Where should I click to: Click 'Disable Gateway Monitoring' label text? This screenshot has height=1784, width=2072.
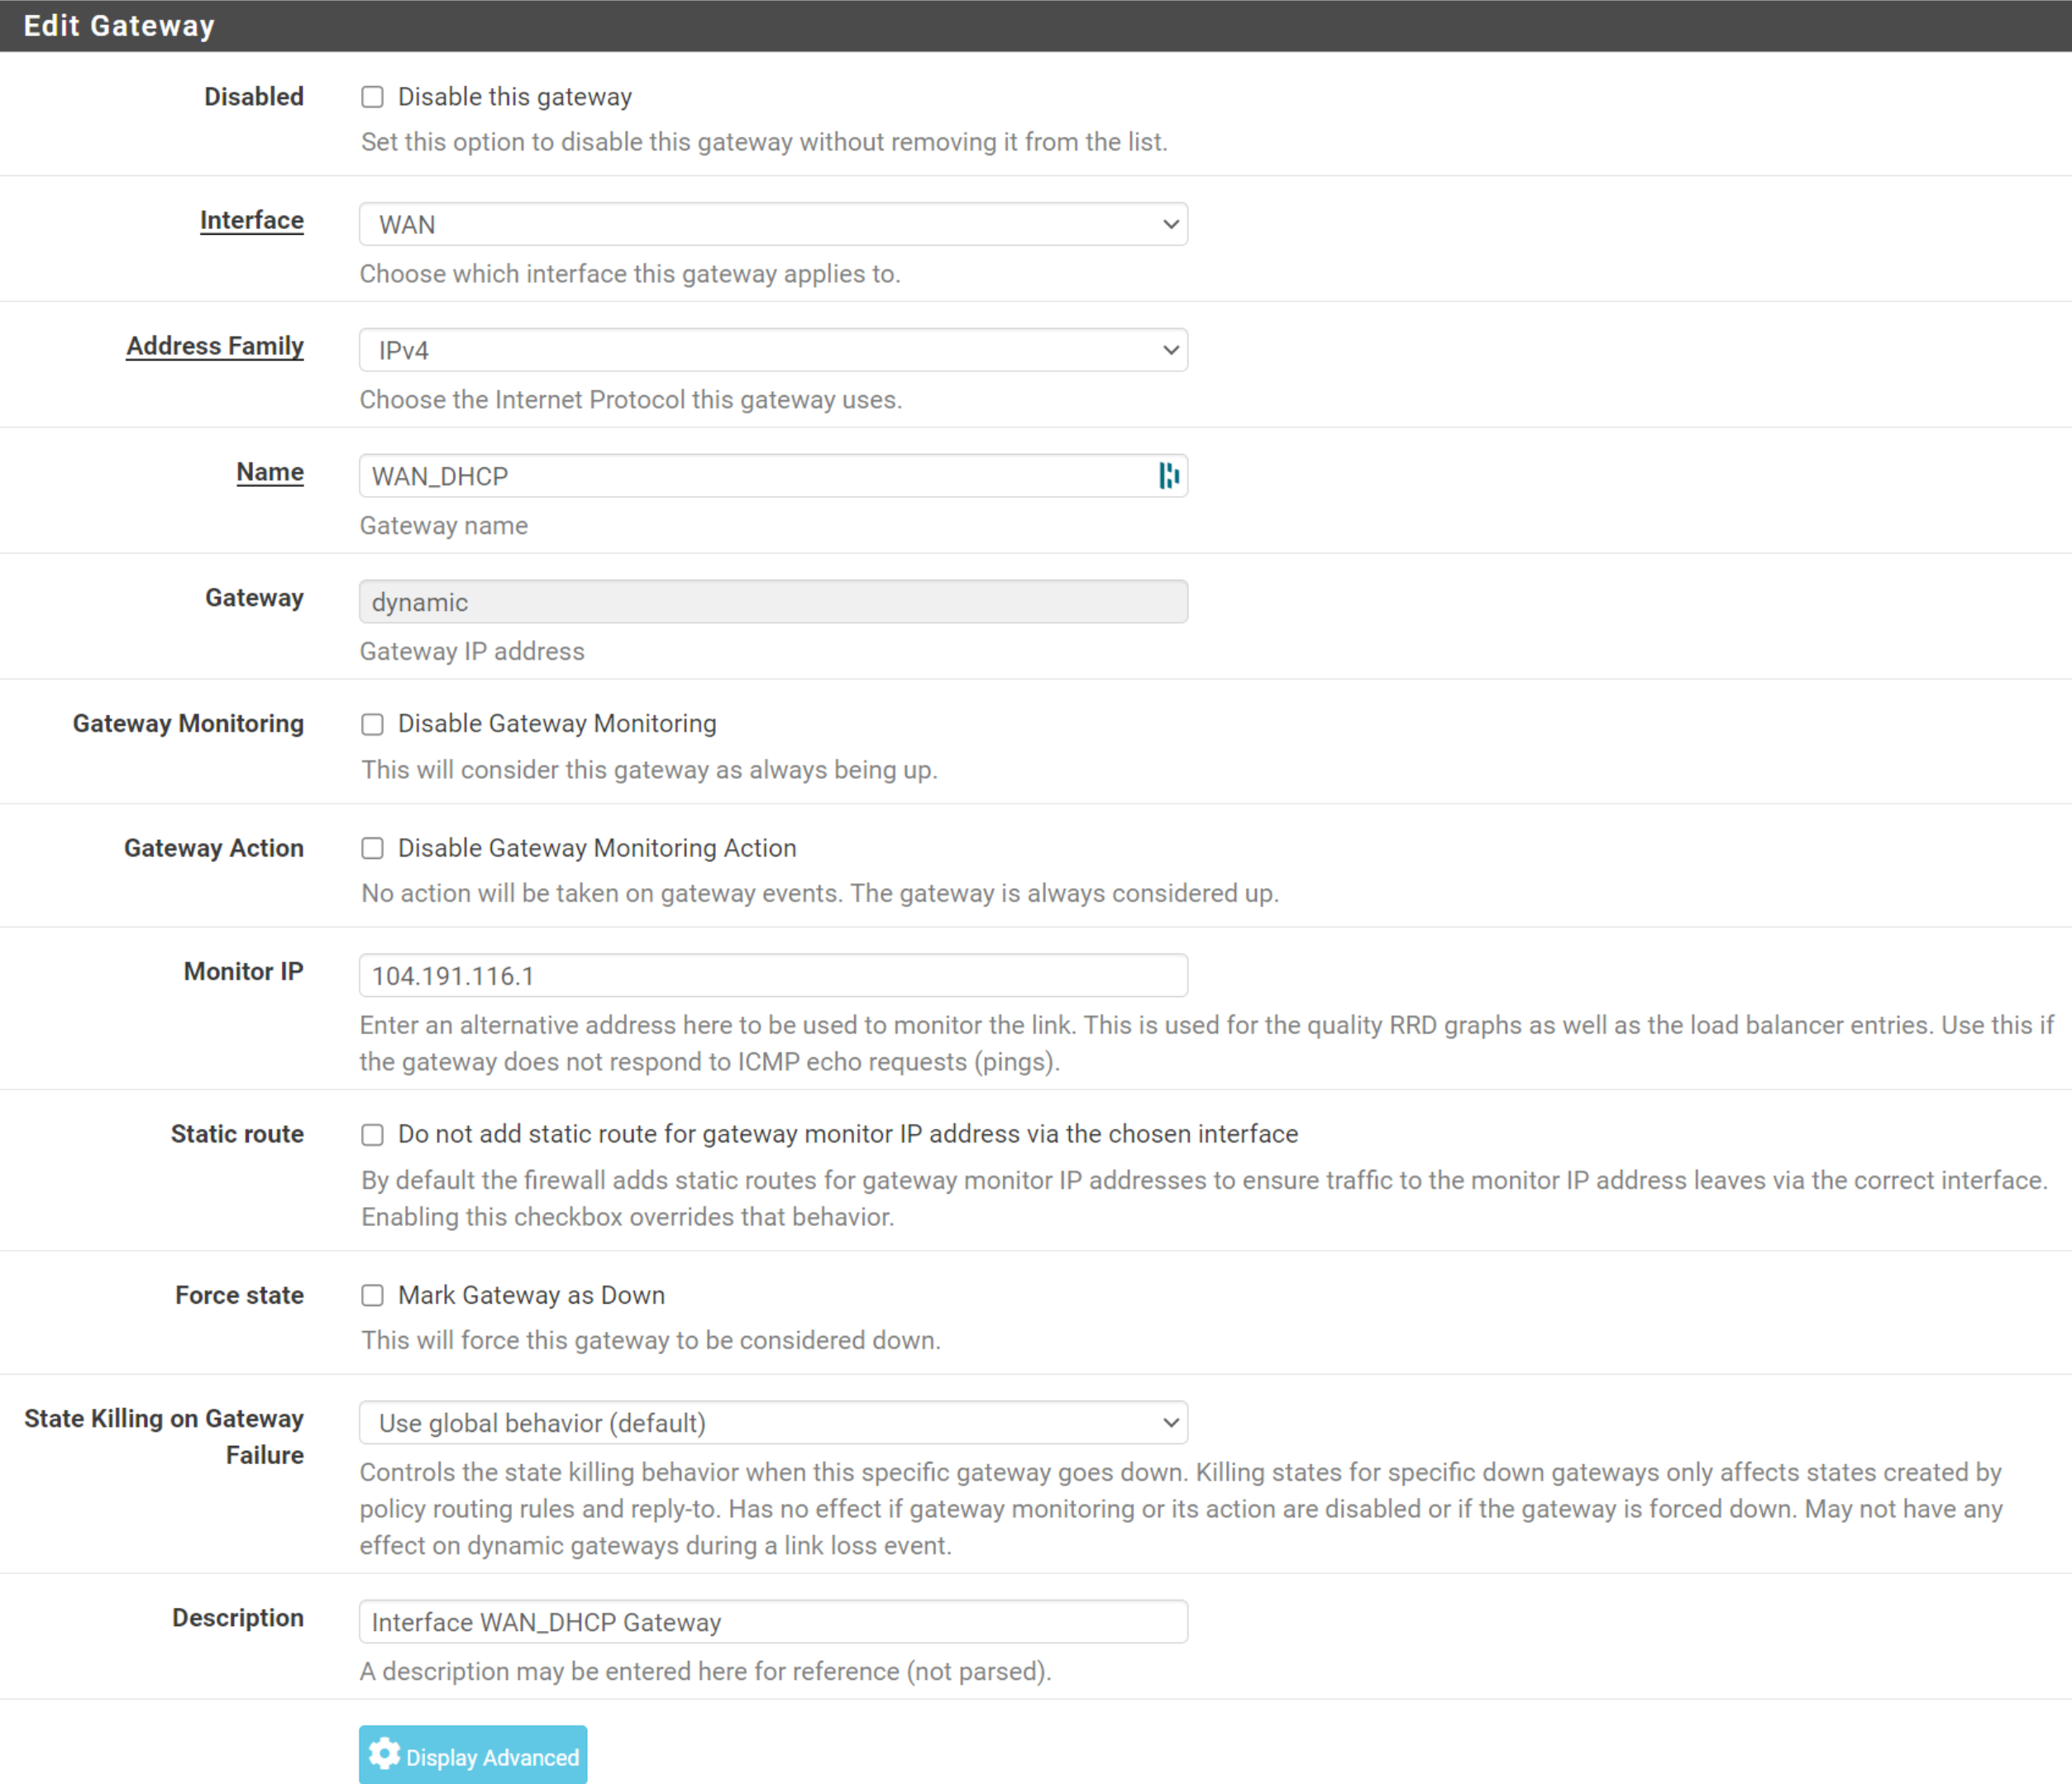(x=557, y=723)
